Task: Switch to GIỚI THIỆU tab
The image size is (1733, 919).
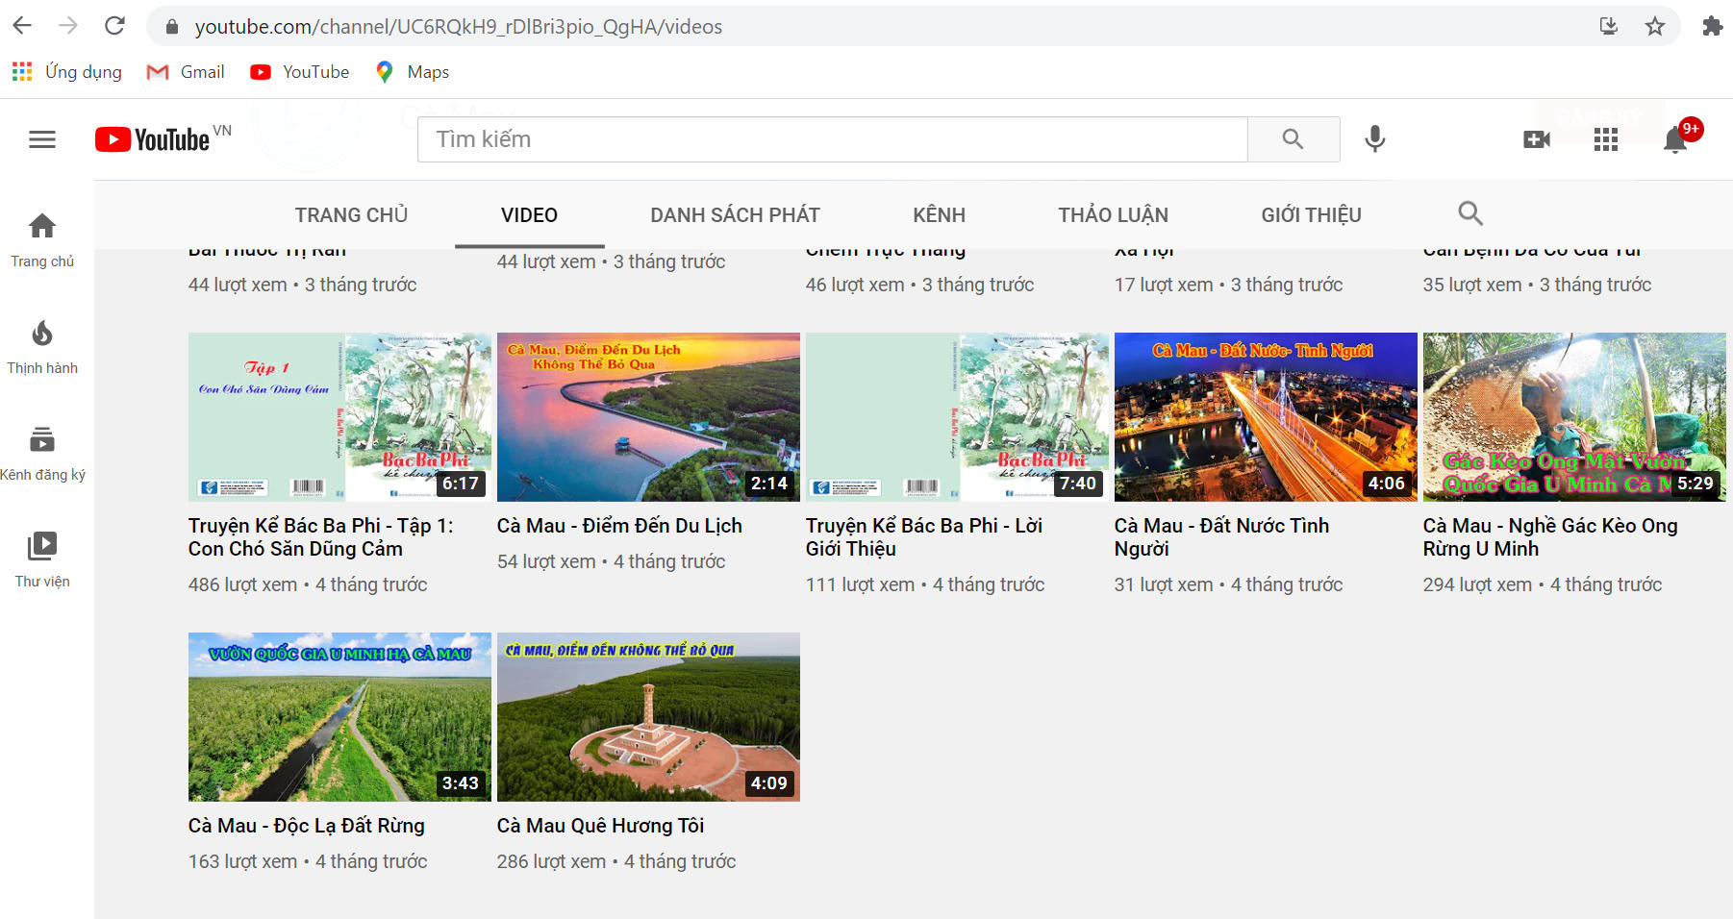Action: tap(1311, 214)
